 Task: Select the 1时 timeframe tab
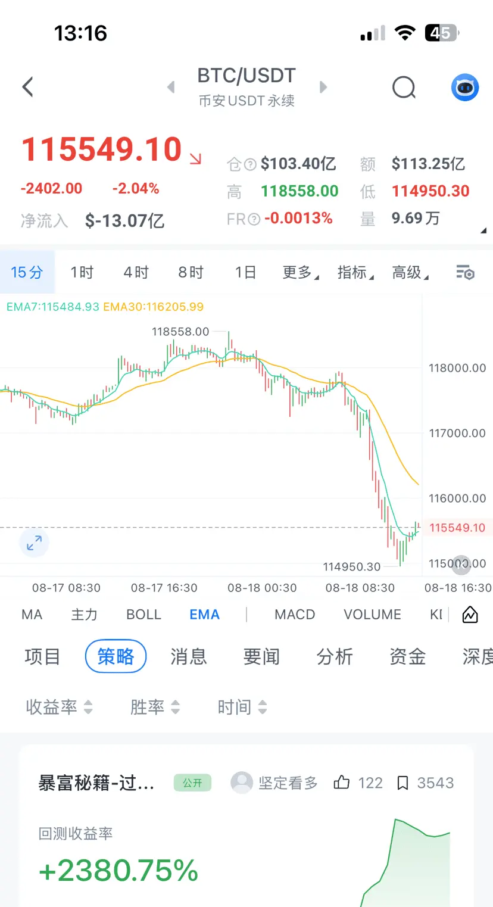pos(82,273)
